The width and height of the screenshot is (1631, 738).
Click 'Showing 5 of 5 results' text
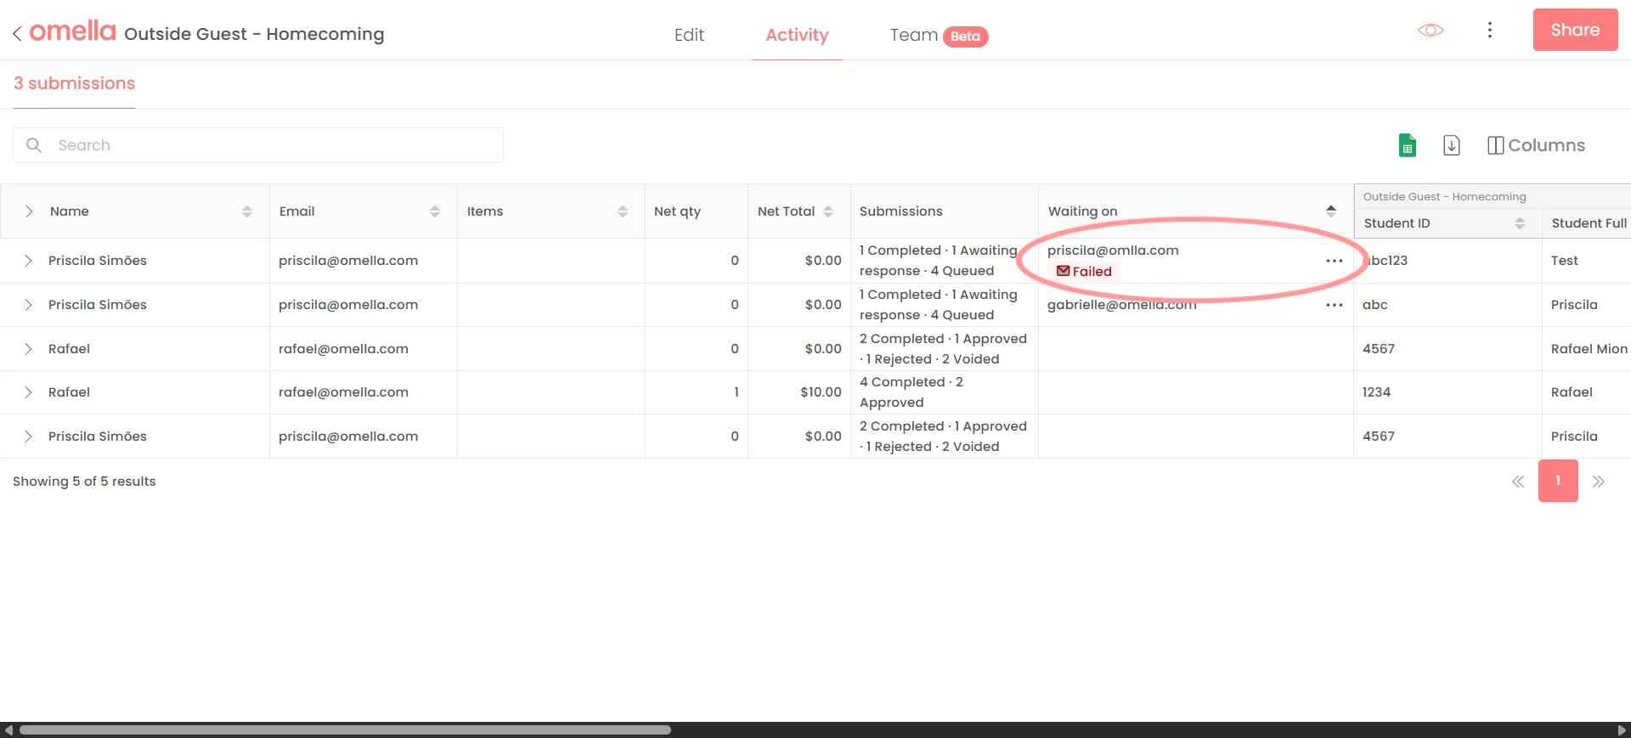pyautogui.click(x=84, y=482)
